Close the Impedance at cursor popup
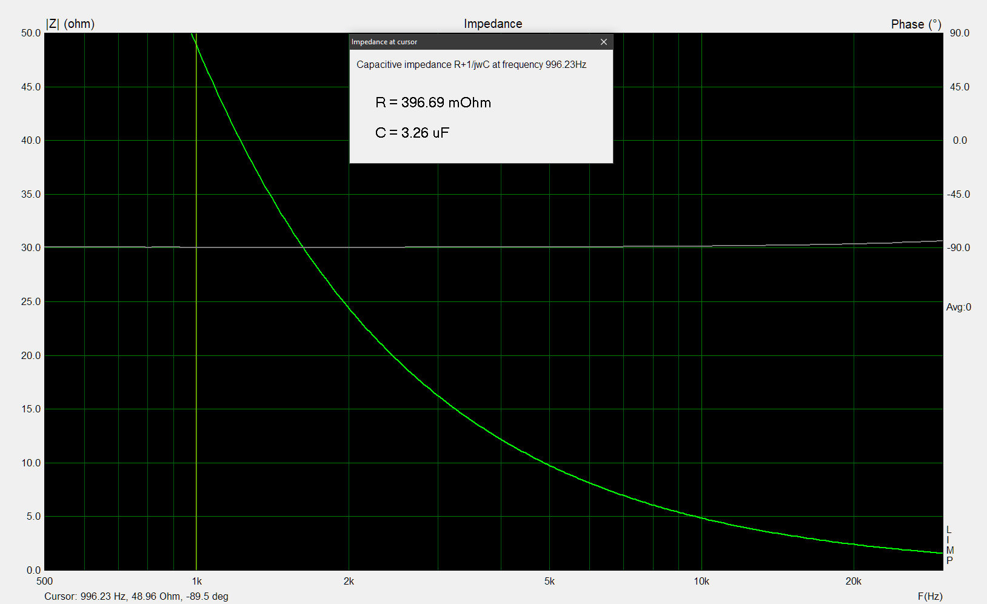The width and height of the screenshot is (987, 604). [x=603, y=42]
